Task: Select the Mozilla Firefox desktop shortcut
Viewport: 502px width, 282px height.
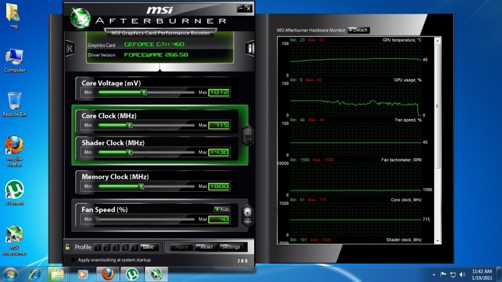Action: pyautogui.click(x=14, y=151)
